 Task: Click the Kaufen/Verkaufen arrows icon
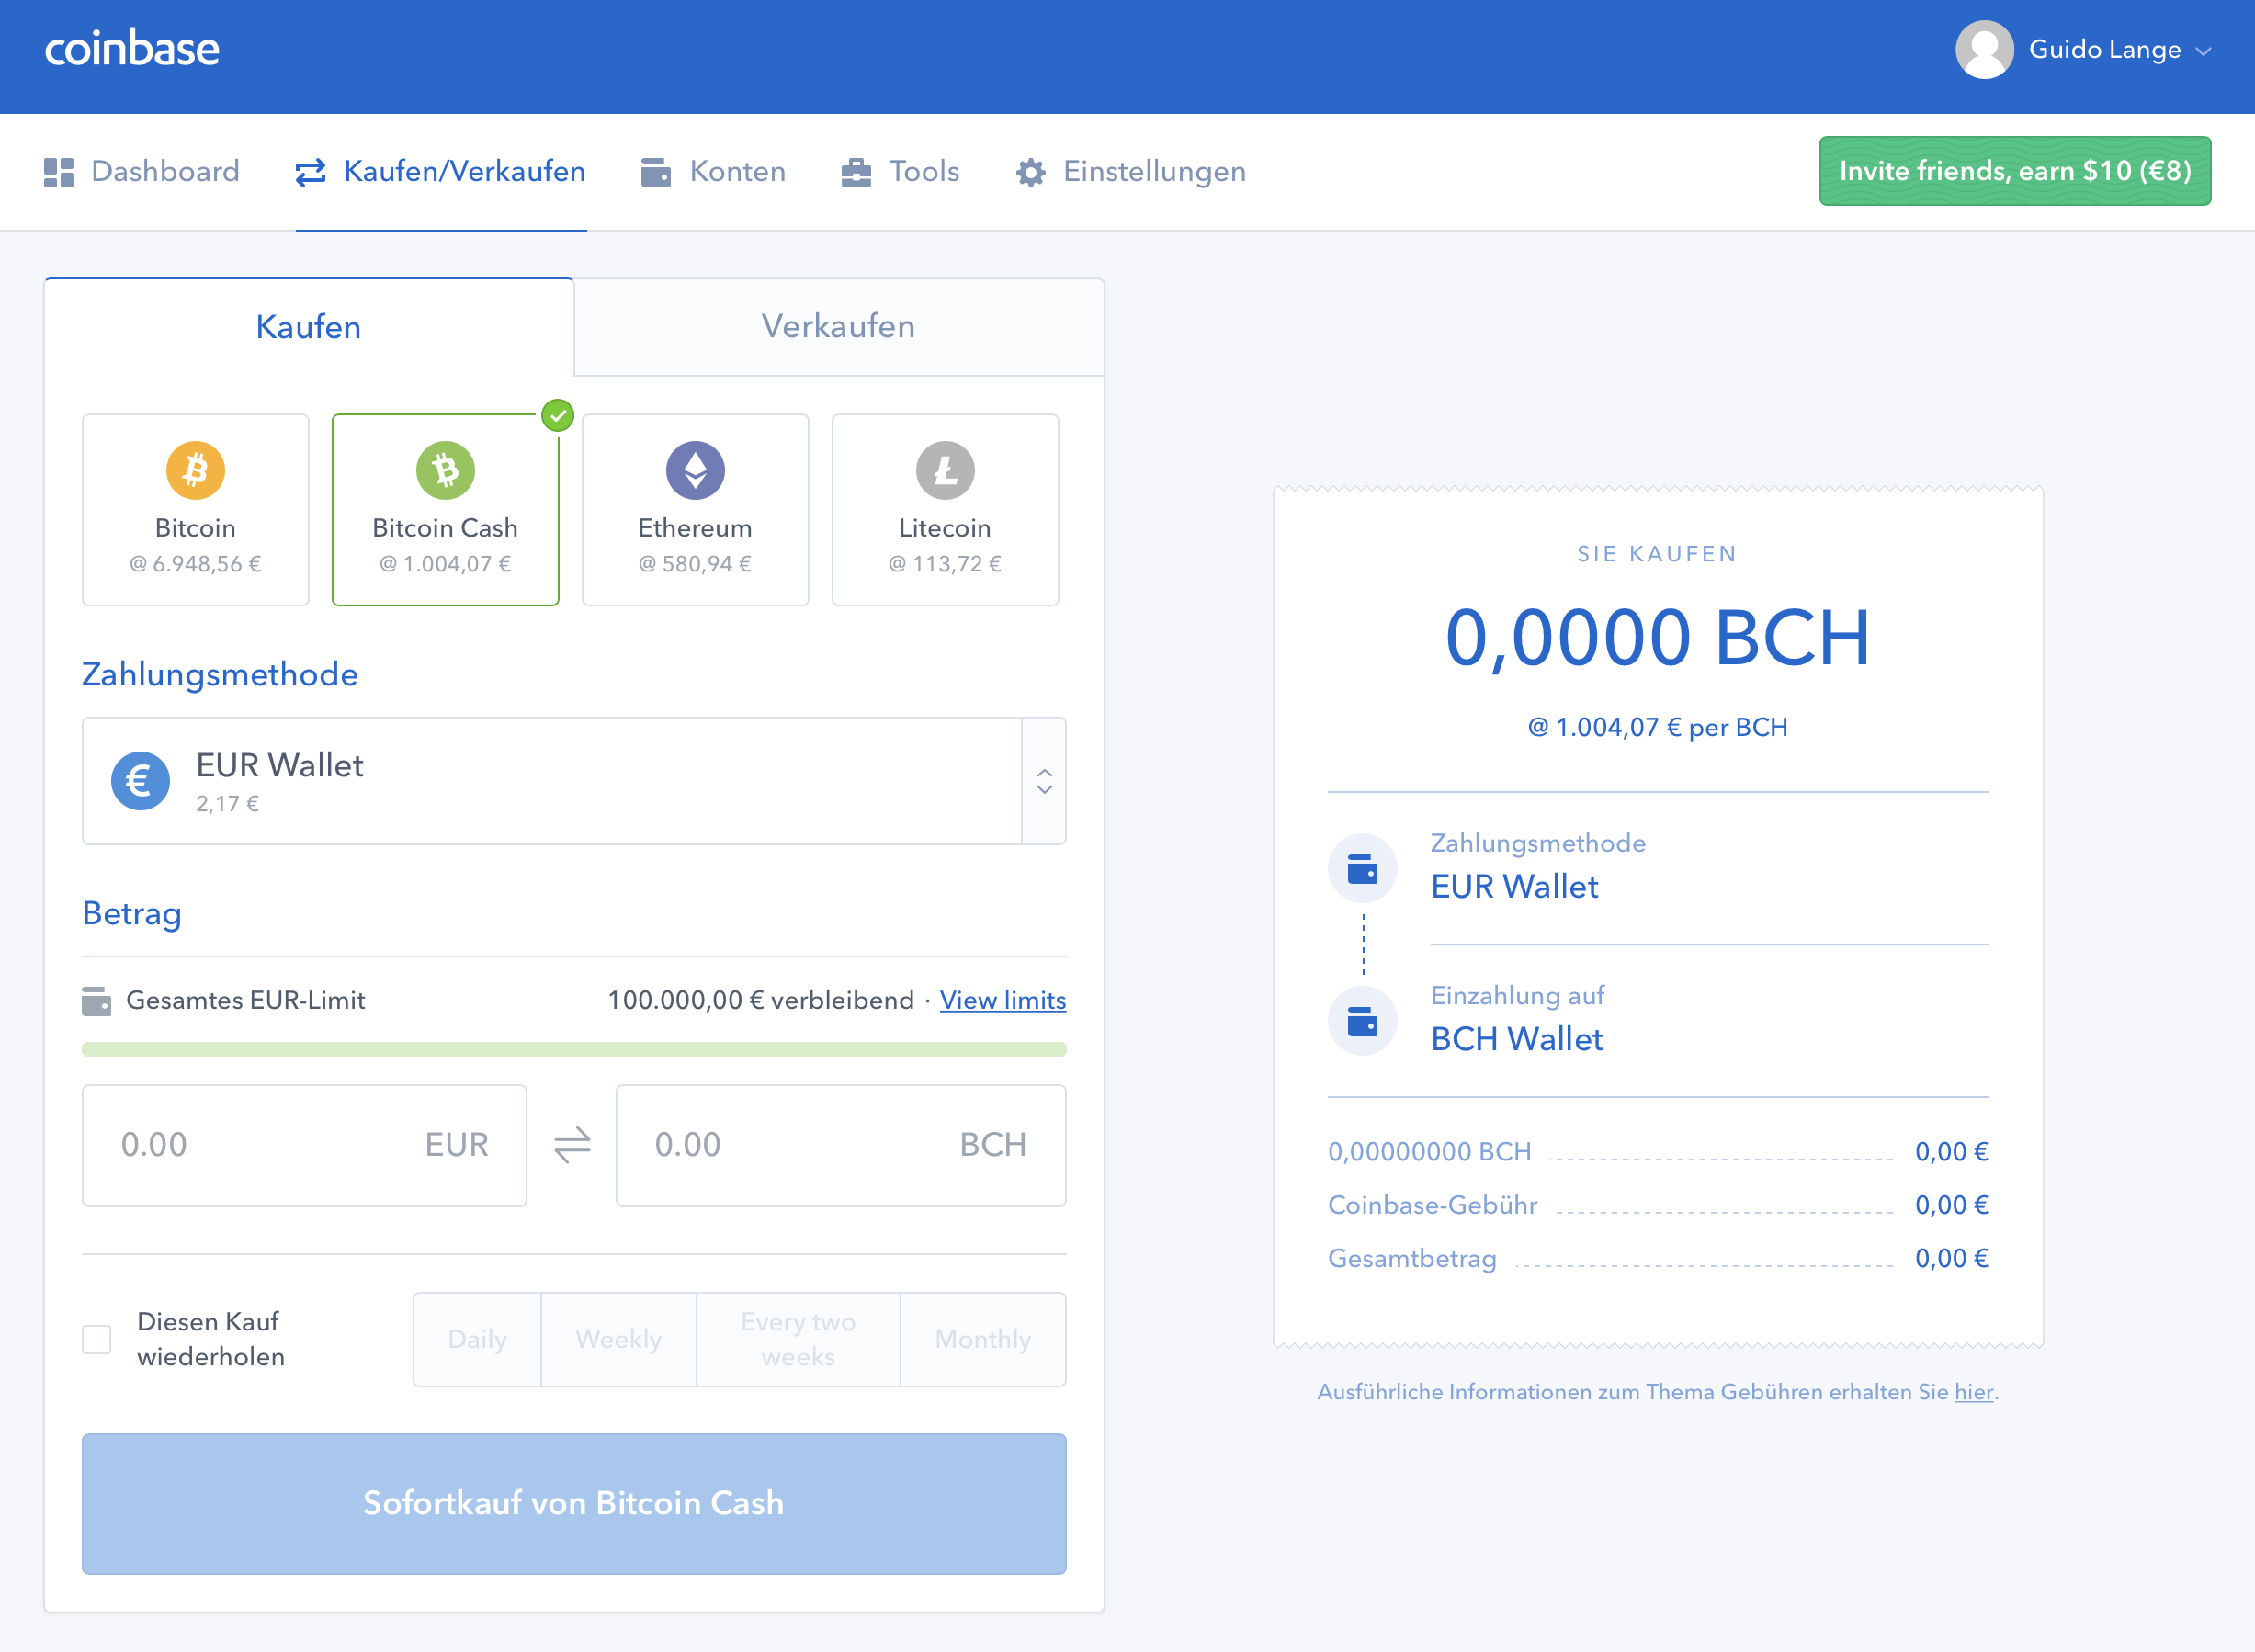click(311, 172)
